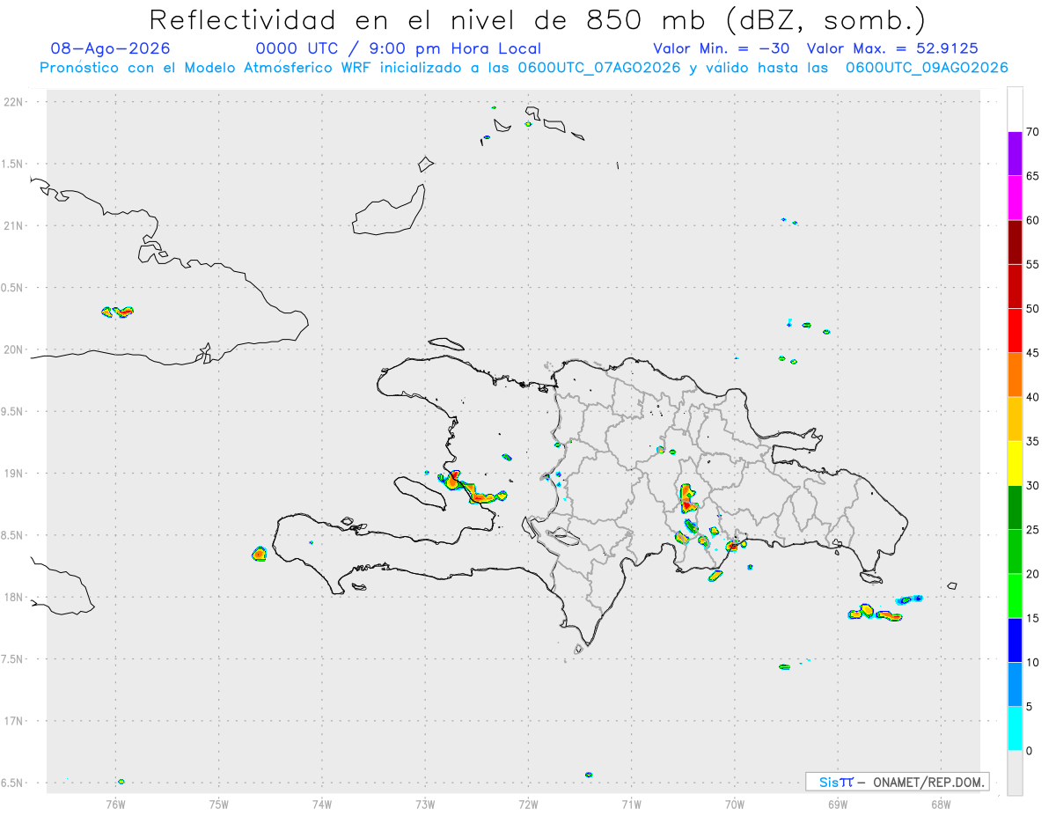
Task: Click the colorbar value label '70'
Action: click(x=1033, y=132)
